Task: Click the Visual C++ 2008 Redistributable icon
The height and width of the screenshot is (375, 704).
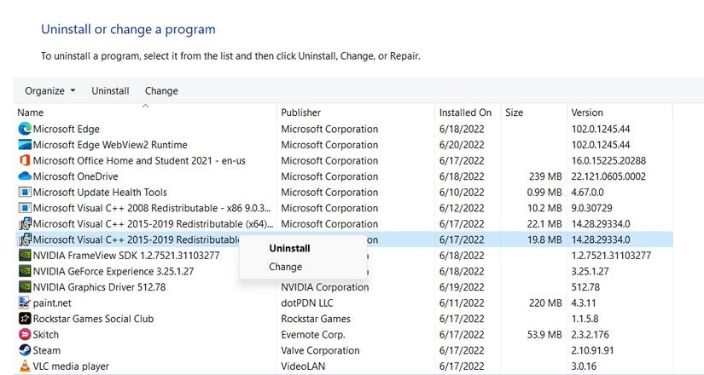Action: pyautogui.click(x=25, y=208)
